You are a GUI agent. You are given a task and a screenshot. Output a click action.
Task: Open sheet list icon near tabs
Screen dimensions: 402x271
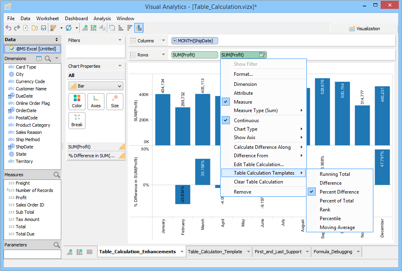click(x=90, y=252)
